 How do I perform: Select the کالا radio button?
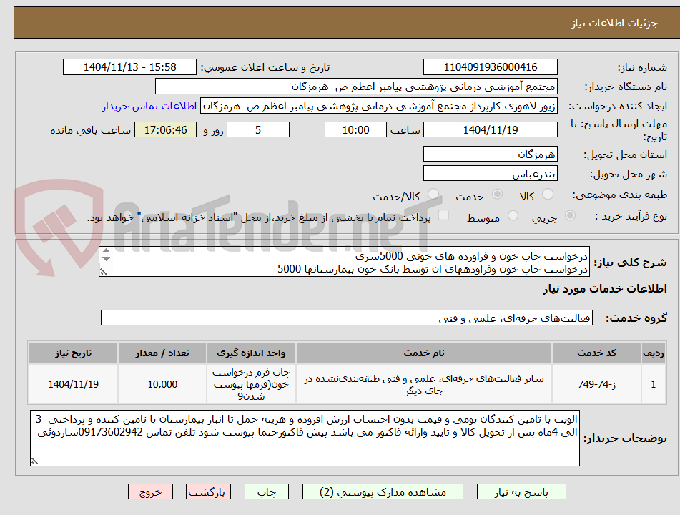548,195
